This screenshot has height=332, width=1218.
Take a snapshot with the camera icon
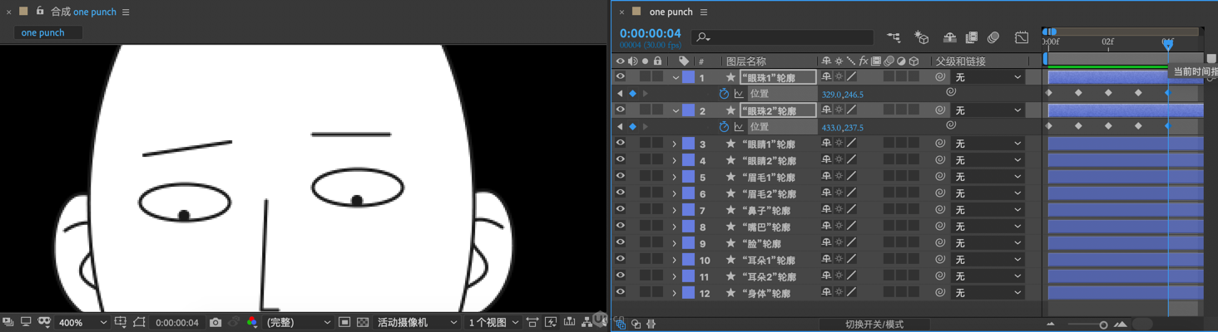215,322
